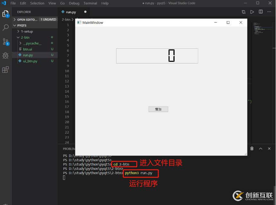Open the File menu

tap(13, 3)
